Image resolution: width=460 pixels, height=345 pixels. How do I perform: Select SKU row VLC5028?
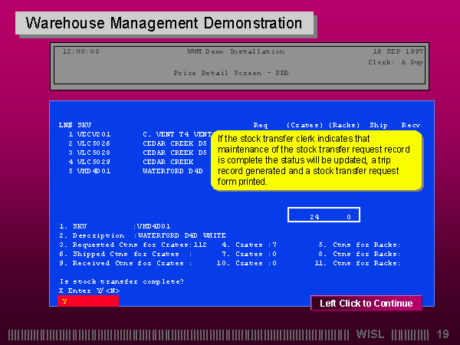tap(94, 152)
